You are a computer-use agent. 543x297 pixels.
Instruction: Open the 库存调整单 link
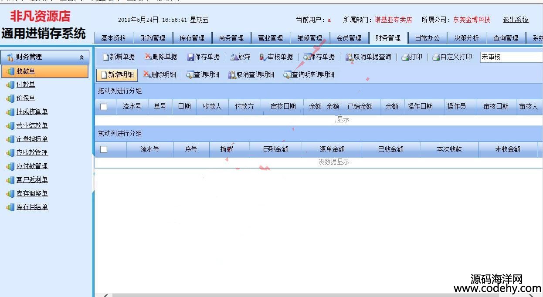(32, 193)
